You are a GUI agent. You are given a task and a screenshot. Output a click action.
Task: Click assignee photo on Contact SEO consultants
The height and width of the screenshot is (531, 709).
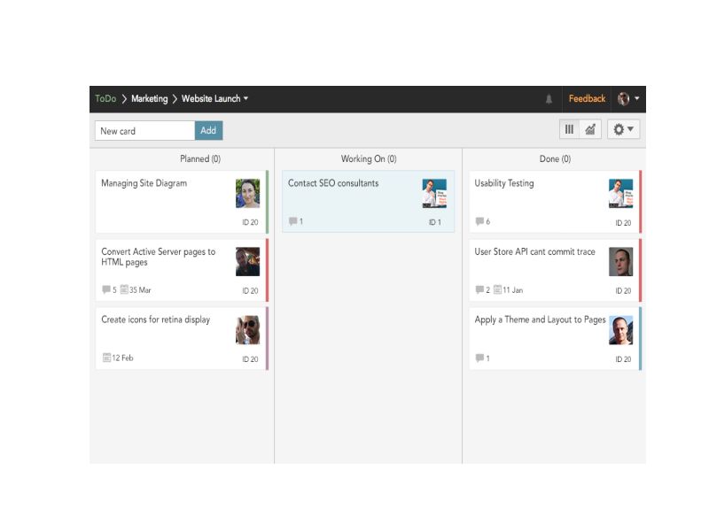434,193
